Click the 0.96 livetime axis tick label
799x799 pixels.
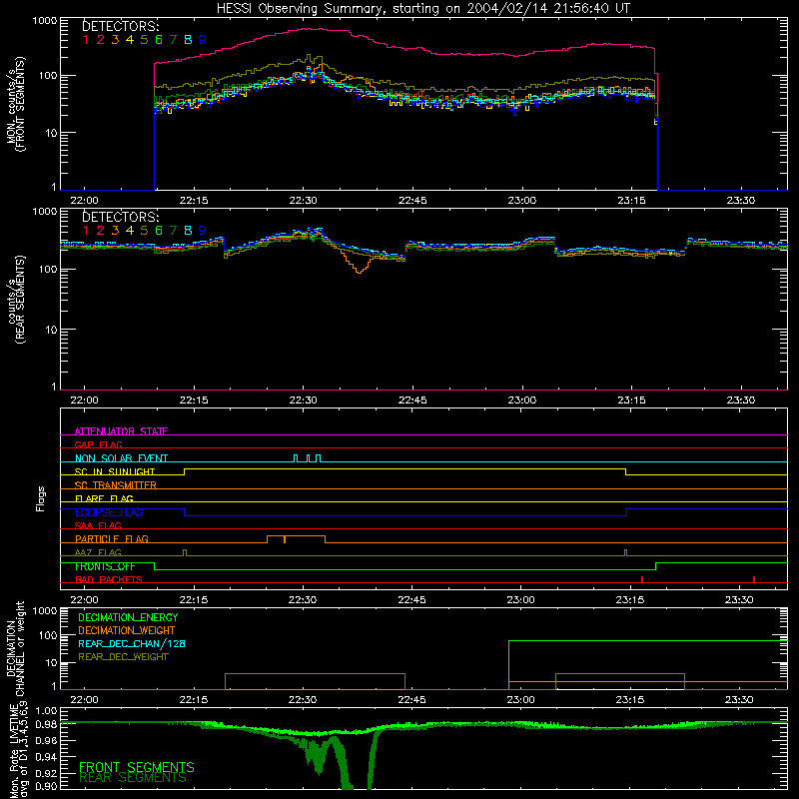click(x=46, y=739)
